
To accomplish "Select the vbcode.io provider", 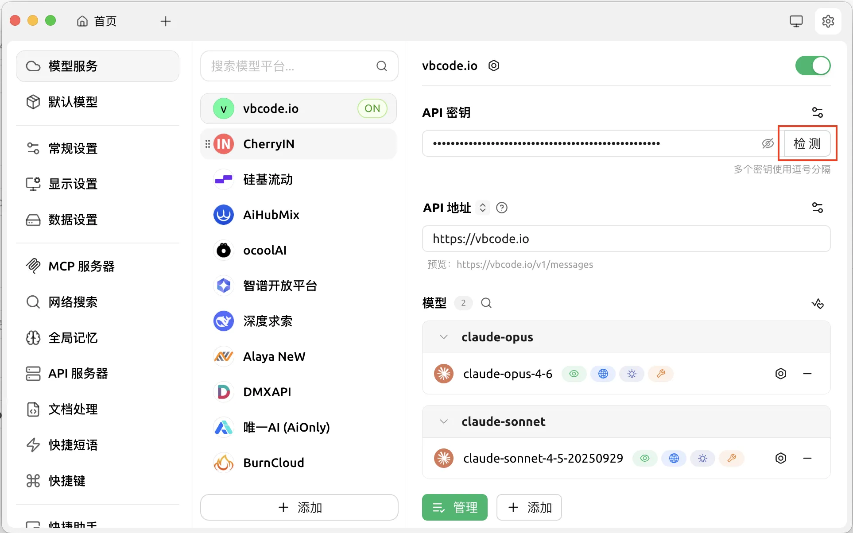I will point(298,108).
